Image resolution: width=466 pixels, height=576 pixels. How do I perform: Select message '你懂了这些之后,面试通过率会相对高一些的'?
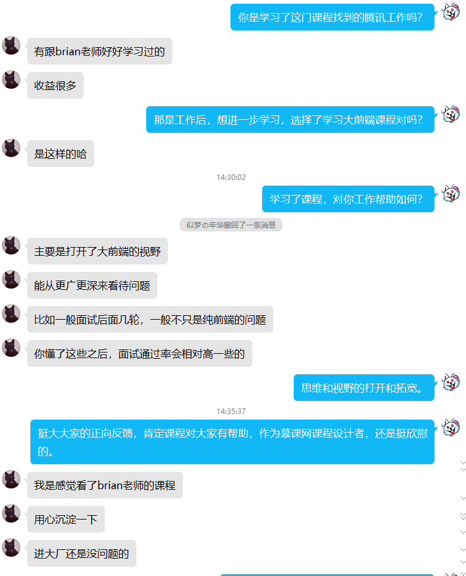(139, 353)
